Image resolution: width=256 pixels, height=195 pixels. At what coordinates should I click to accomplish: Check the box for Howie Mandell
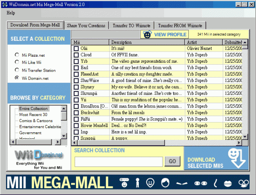76,125
